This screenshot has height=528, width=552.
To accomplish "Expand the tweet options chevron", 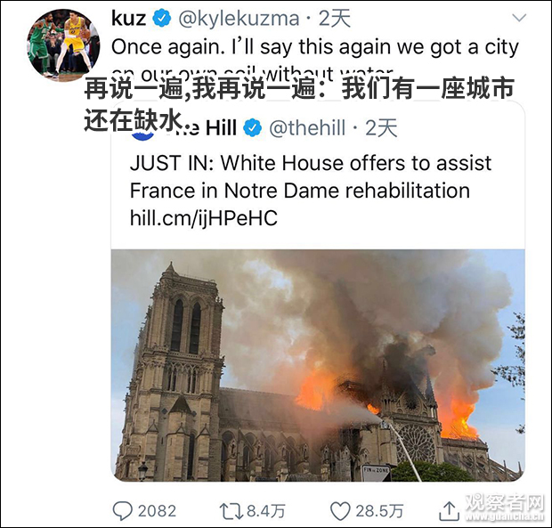I will coord(519,18).
